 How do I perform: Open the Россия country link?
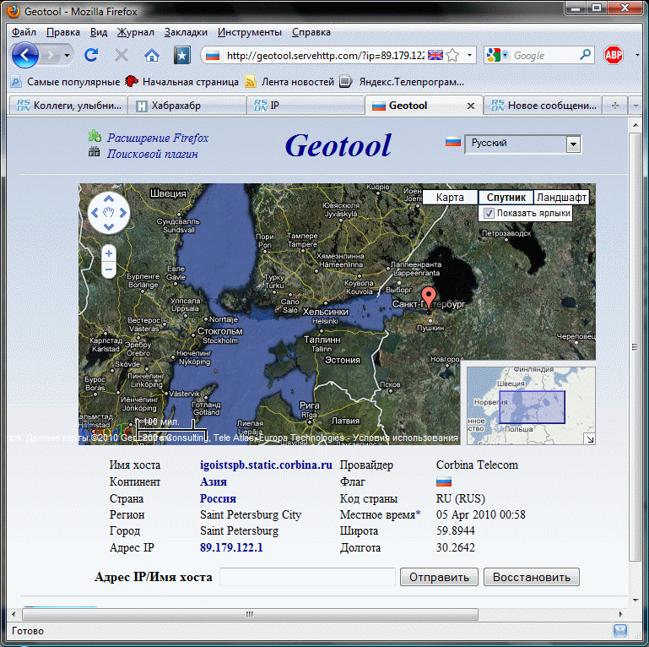(218, 498)
